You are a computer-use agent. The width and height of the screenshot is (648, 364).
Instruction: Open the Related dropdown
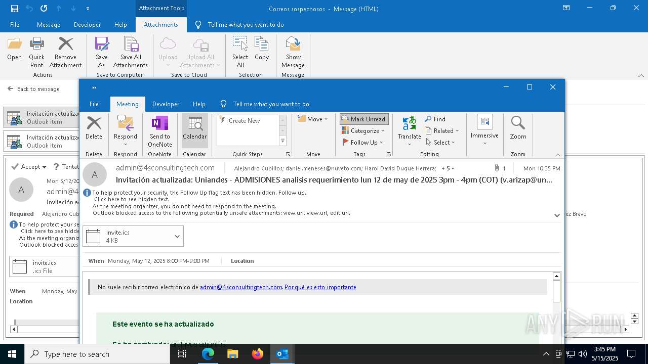click(x=442, y=131)
